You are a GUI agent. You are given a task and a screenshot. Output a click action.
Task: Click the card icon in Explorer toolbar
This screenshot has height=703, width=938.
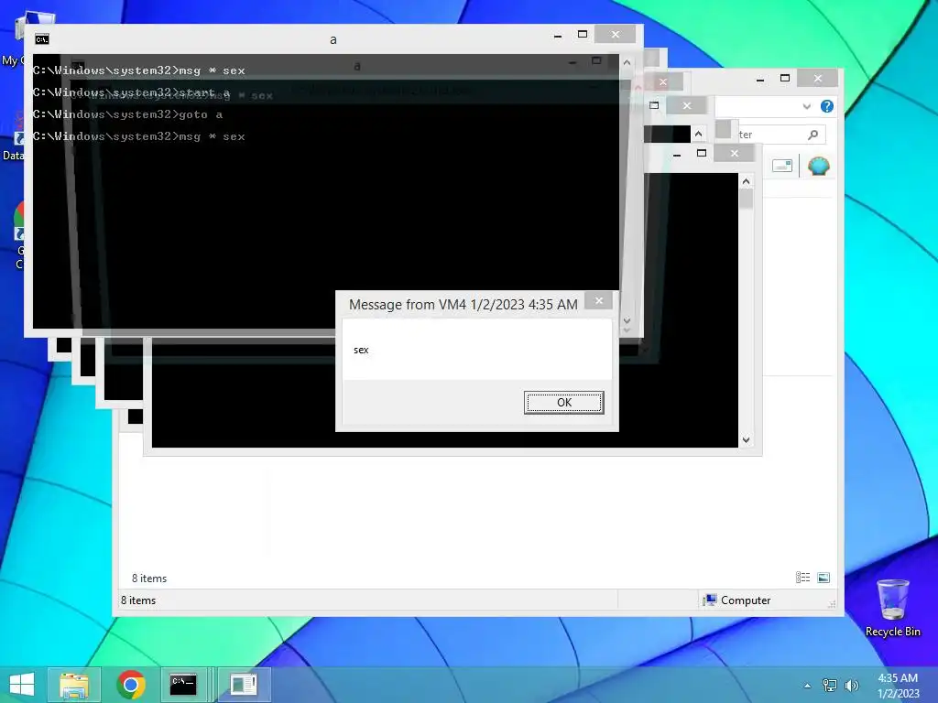(782, 166)
